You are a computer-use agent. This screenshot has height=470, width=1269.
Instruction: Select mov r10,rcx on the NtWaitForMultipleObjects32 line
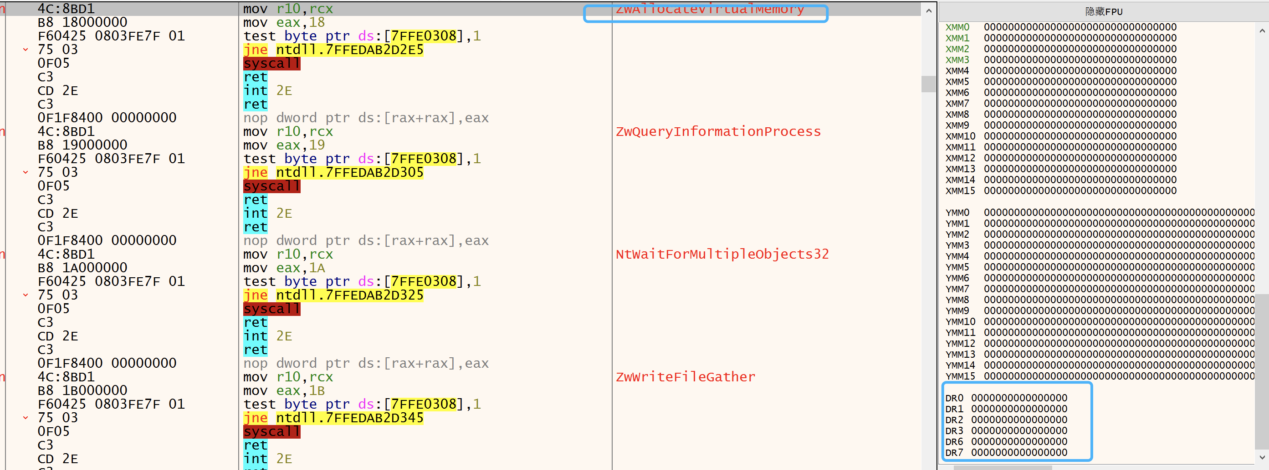click(288, 254)
